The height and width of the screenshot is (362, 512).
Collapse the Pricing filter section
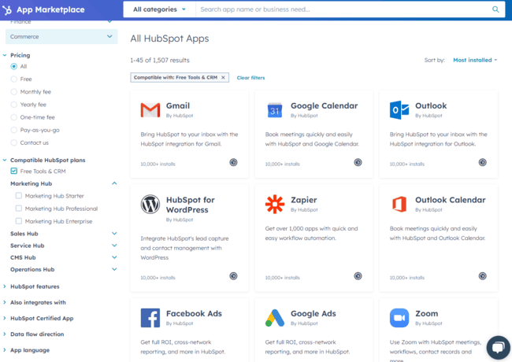pyautogui.click(x=5, y=55)
